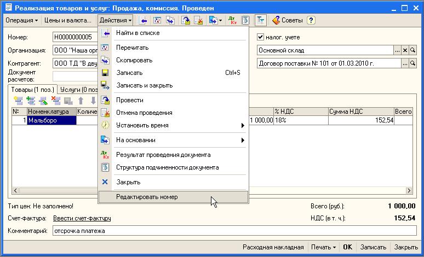Click the Действия menu button
This screenshot has height=257, width=424.
(x=116, y=21)
